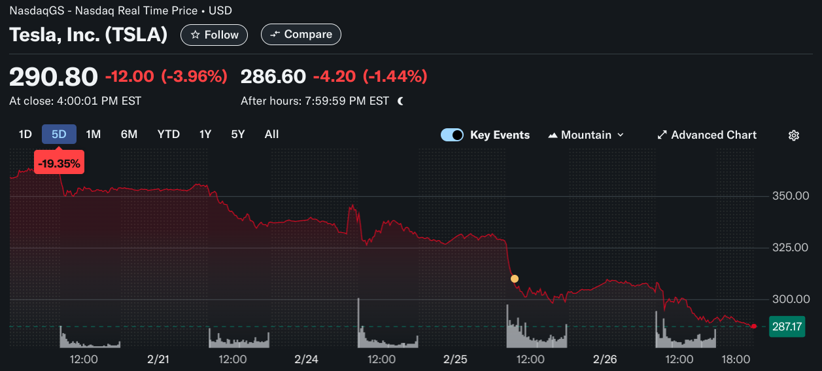822x371 pixels.
Task: Click the 290.80 closing price
Action: pyautogui.click(x=54, y=77)
